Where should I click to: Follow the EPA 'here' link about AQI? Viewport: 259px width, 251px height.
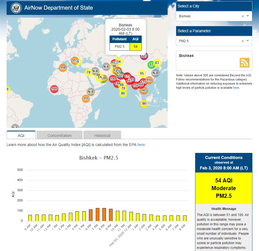pos(141,145)
